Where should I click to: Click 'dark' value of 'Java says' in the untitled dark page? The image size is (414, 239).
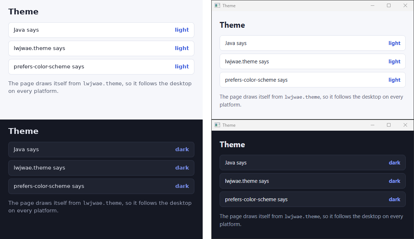tap(182, 149)
